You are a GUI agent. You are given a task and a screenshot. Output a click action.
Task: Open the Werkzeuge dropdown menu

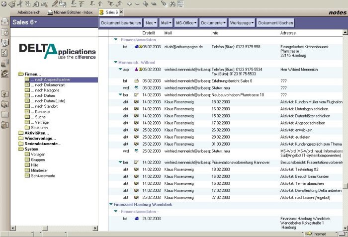[x=242, y=23]
